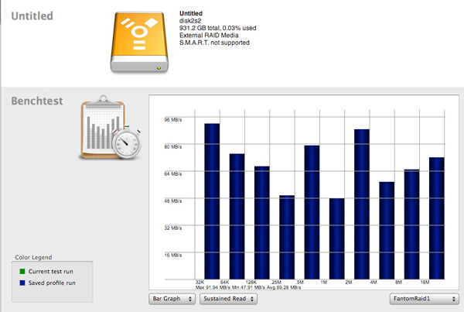464x312 pixels.
Task: Select the 32K bar in the graph
Action: pyautogui.click(x=212, y=201)
